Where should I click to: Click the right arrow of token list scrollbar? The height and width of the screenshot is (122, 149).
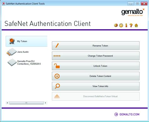click(46, 103)
